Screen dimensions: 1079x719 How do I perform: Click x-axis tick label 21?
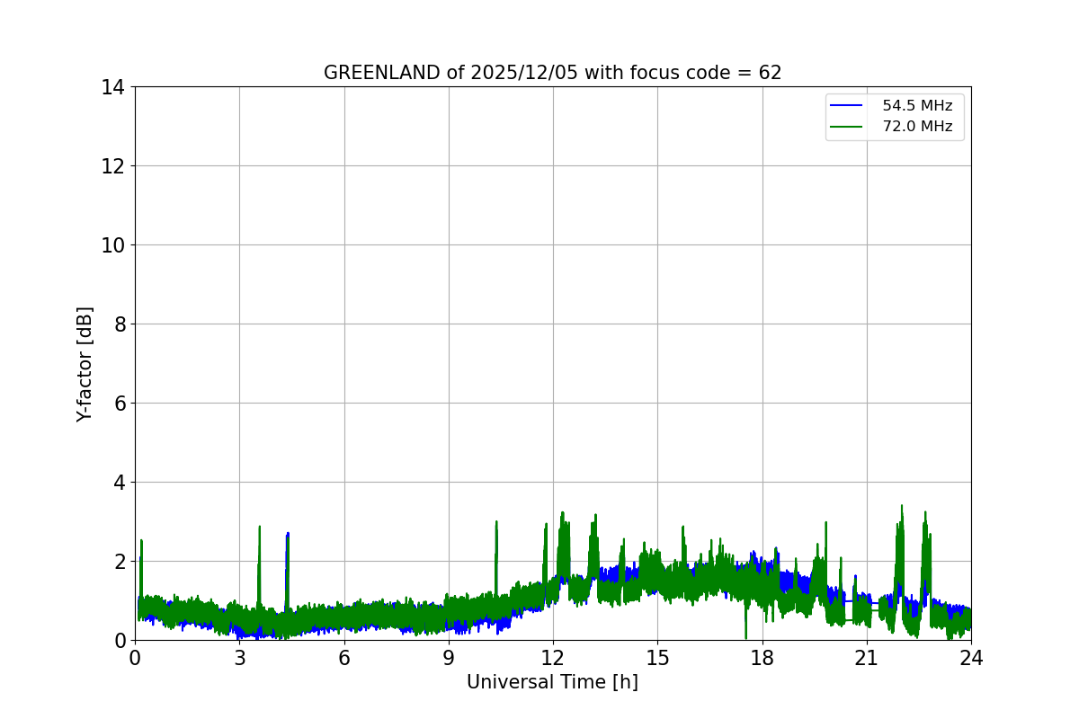(x=867, y=658)
